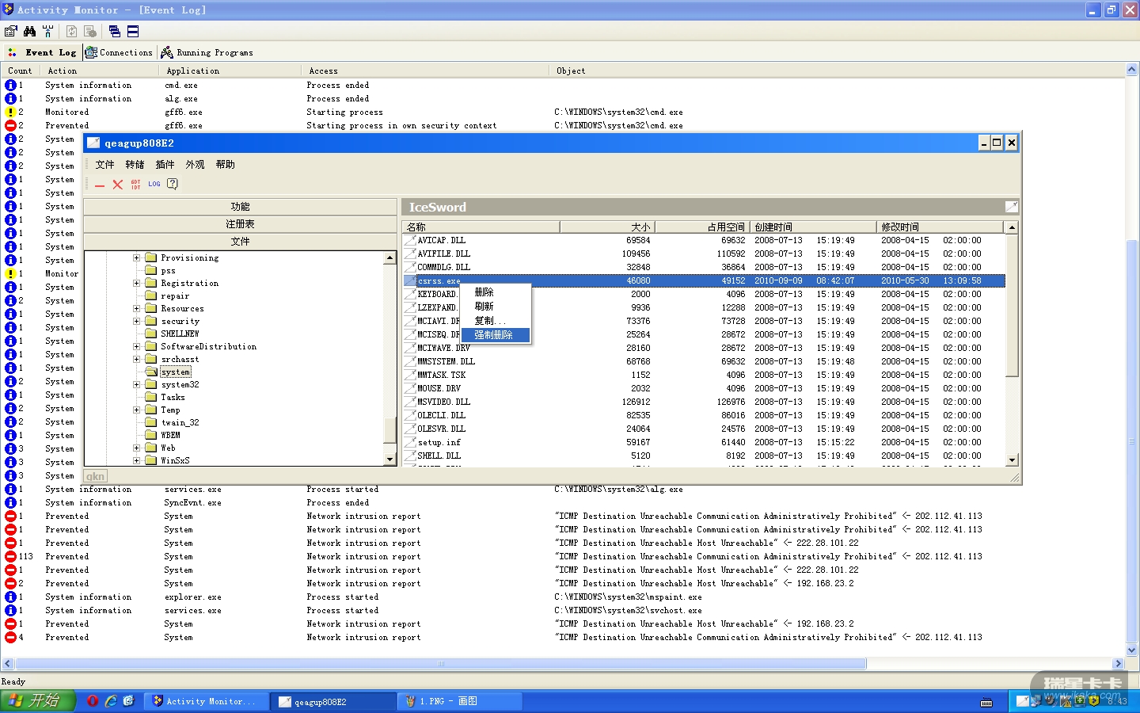
Task: Click the 注册表 panel button
Action: pyautogui.click(x=240, y=224)
